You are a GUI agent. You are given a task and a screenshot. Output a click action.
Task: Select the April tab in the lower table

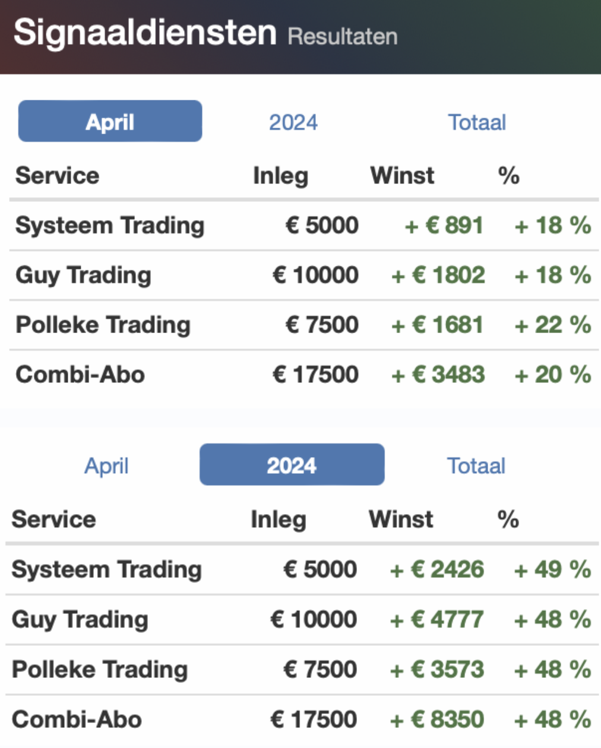pos(106,465)
